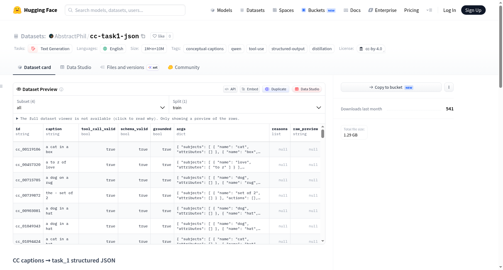Screen dimensions: 503x270
Task: Open the more options kebab menu
Action: (449, 87)
